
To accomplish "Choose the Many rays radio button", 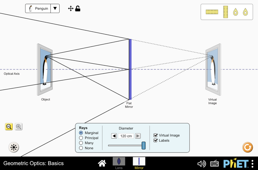I will coord(81,143).
